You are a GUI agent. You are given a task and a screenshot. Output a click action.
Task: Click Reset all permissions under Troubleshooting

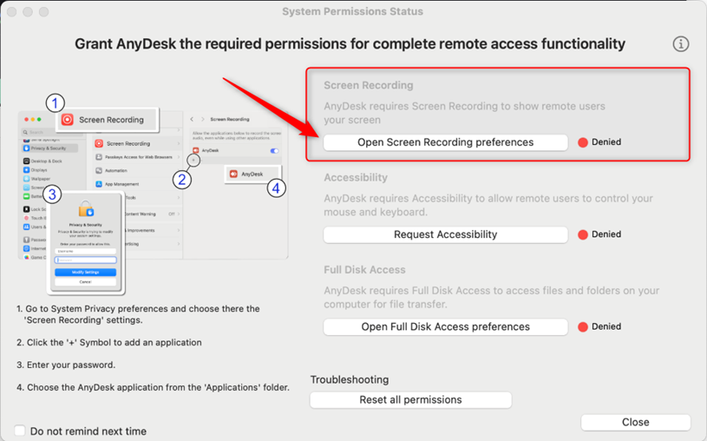point(411,400)
